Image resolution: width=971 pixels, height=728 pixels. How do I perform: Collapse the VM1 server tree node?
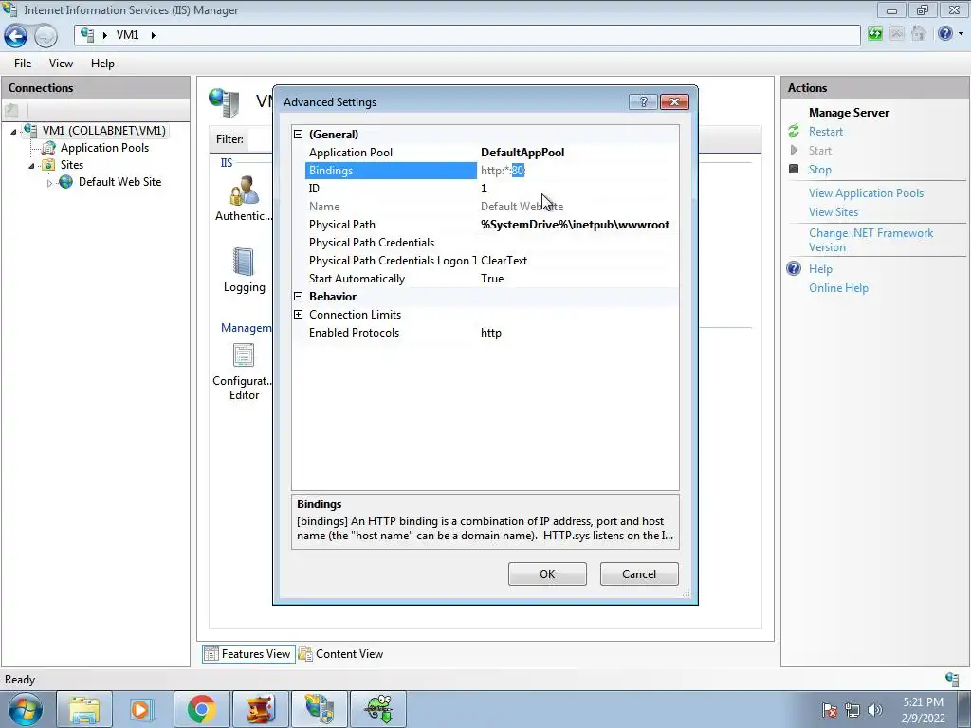pyautogui.click(x=13, y=131)
